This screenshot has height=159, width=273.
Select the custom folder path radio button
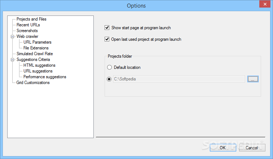coord(109,79)
